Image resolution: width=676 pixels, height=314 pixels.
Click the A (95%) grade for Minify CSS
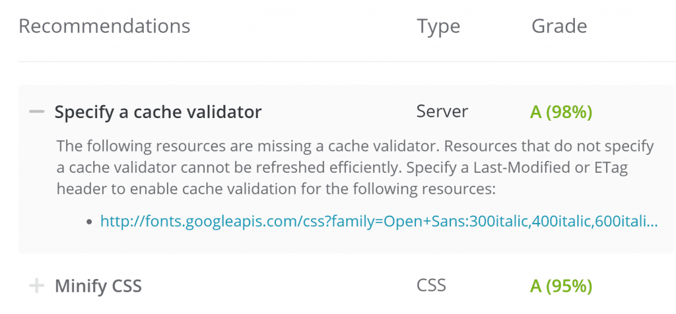[561, 286]
